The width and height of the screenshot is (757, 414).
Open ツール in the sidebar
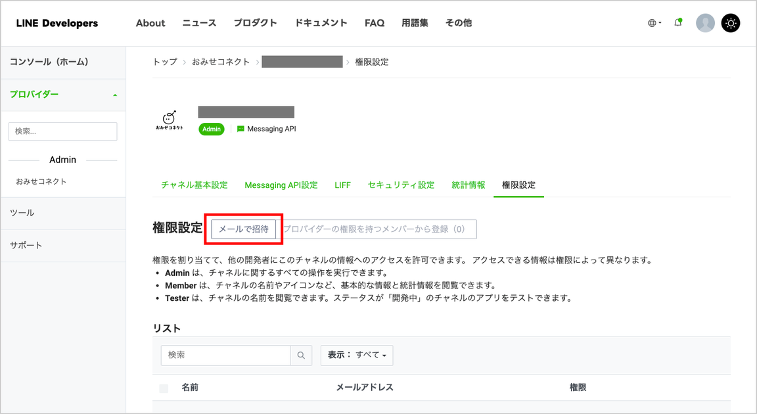[x=63, y=214]
